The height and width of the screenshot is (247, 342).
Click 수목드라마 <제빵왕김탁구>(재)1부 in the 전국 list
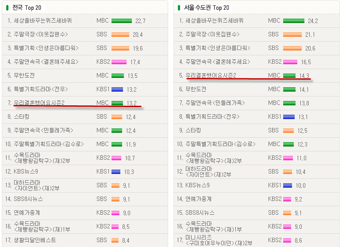tap(42, 227)
